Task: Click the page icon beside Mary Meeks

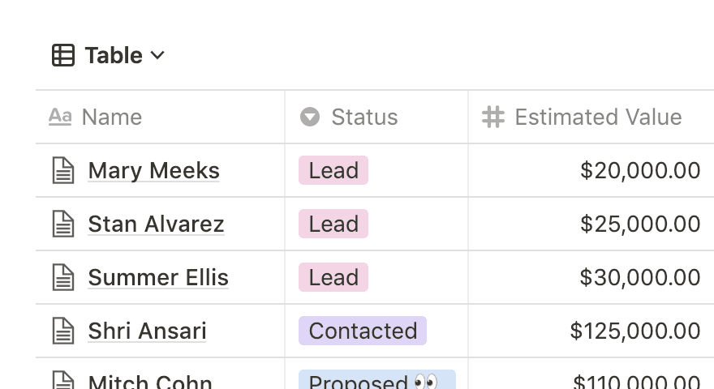Action: (63, 170)
